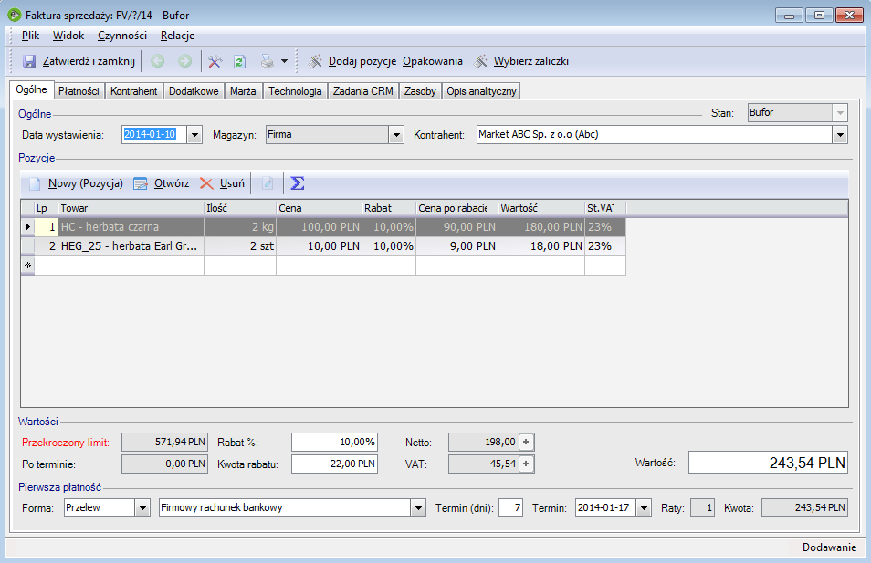Switch to the Kontrahent tab
871x563 pixels.
(x=134, y=91)
